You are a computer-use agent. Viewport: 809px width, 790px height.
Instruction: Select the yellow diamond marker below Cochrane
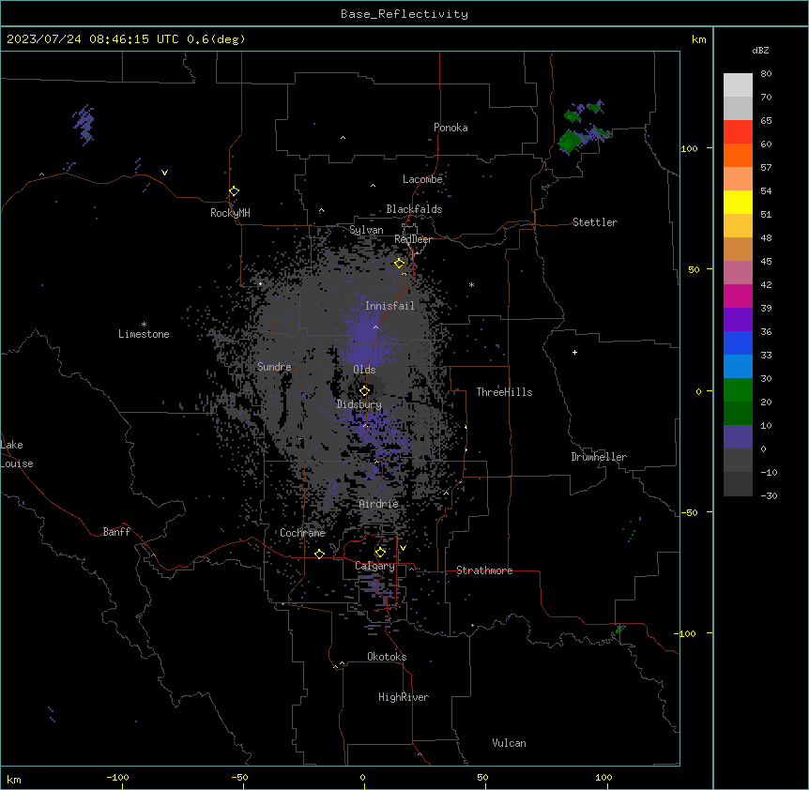click(x=319, y=554)
